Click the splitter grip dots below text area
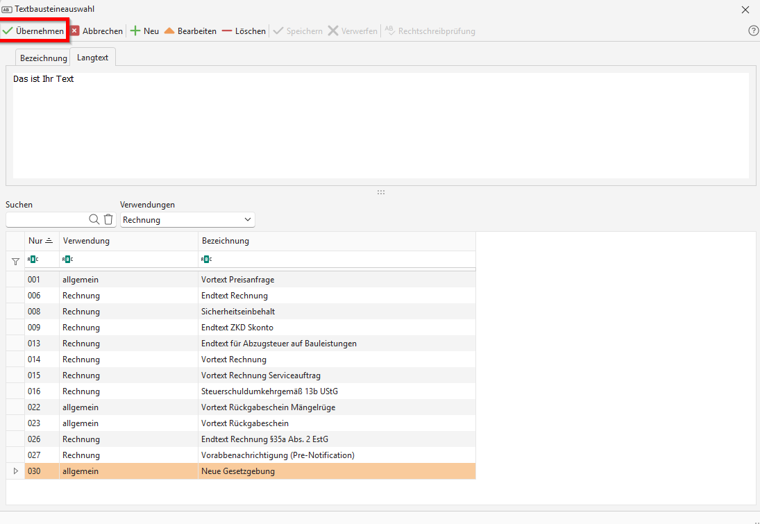This screenshot has height=524, width=760. click(x=381, y=192)
